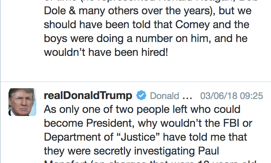Click the partially cut-off last tweet line
271x163 pixels.
pyautogui.click(x=150, y=162)
